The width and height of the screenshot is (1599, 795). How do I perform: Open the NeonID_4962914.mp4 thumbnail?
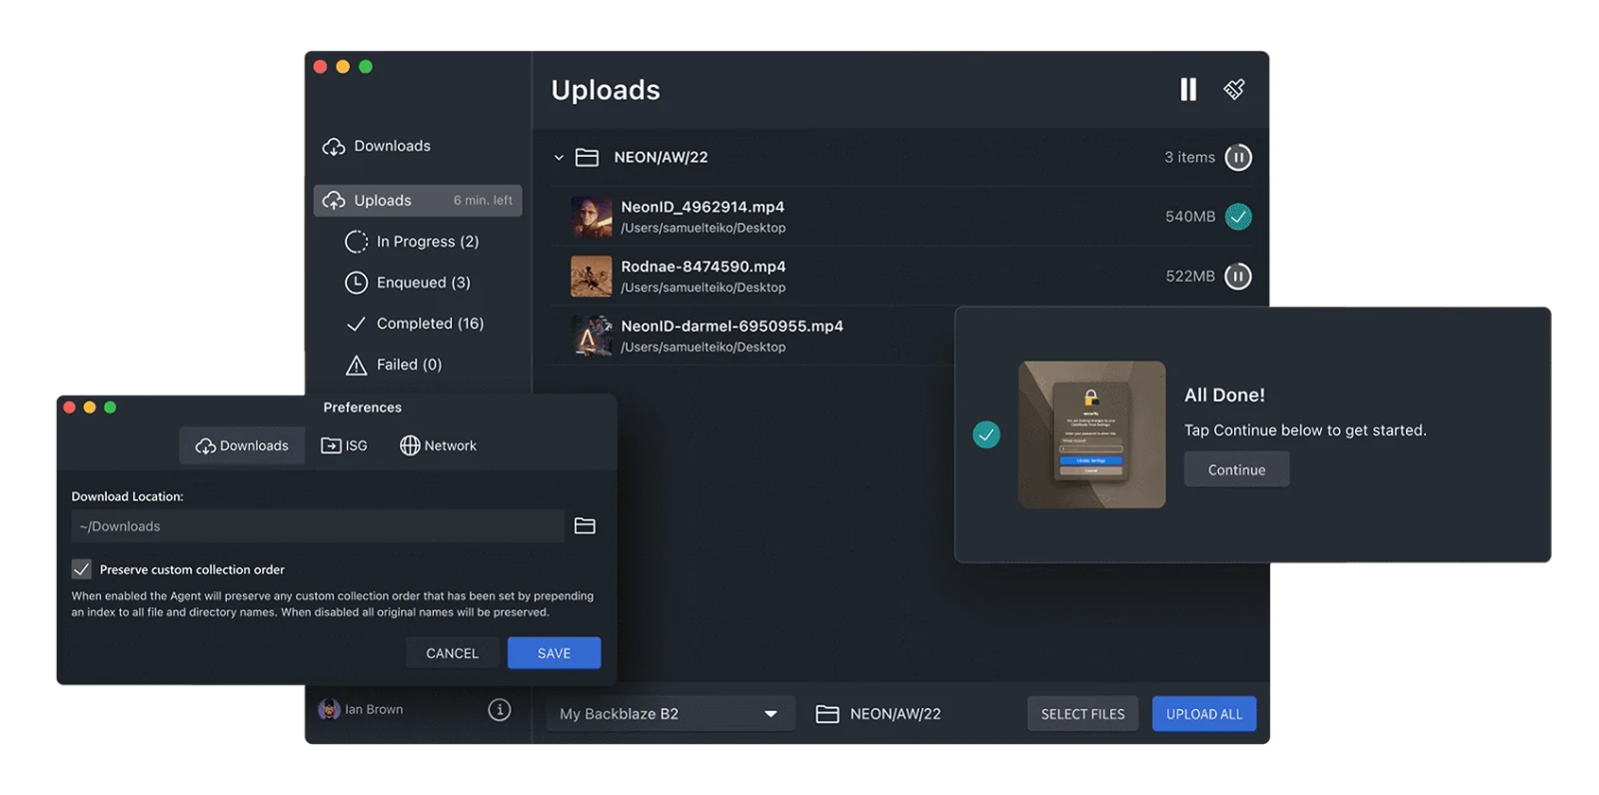point(591,217)
